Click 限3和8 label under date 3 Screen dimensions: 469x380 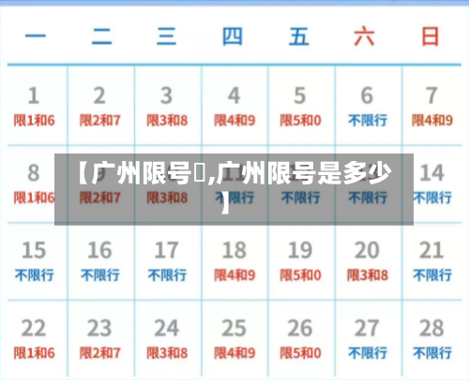point(167,121)
